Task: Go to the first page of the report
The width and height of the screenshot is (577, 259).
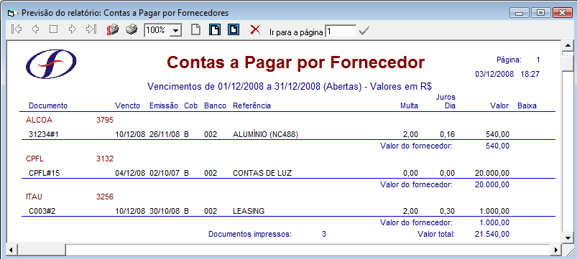Action: [x=17, y=29]
